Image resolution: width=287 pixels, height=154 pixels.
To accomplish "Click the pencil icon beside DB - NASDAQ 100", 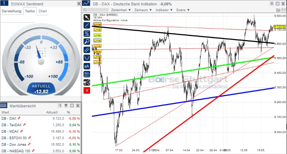I will 33,151.
